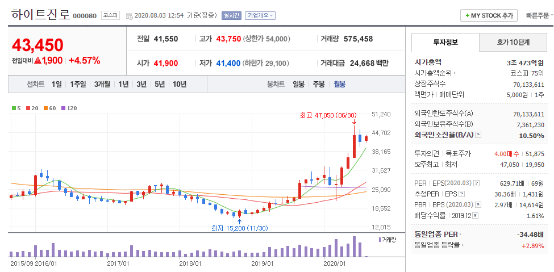Viewport: 554px width, 272px height.
Task: Expand the 빠른주문 dropdown
Action: [540, 15]
